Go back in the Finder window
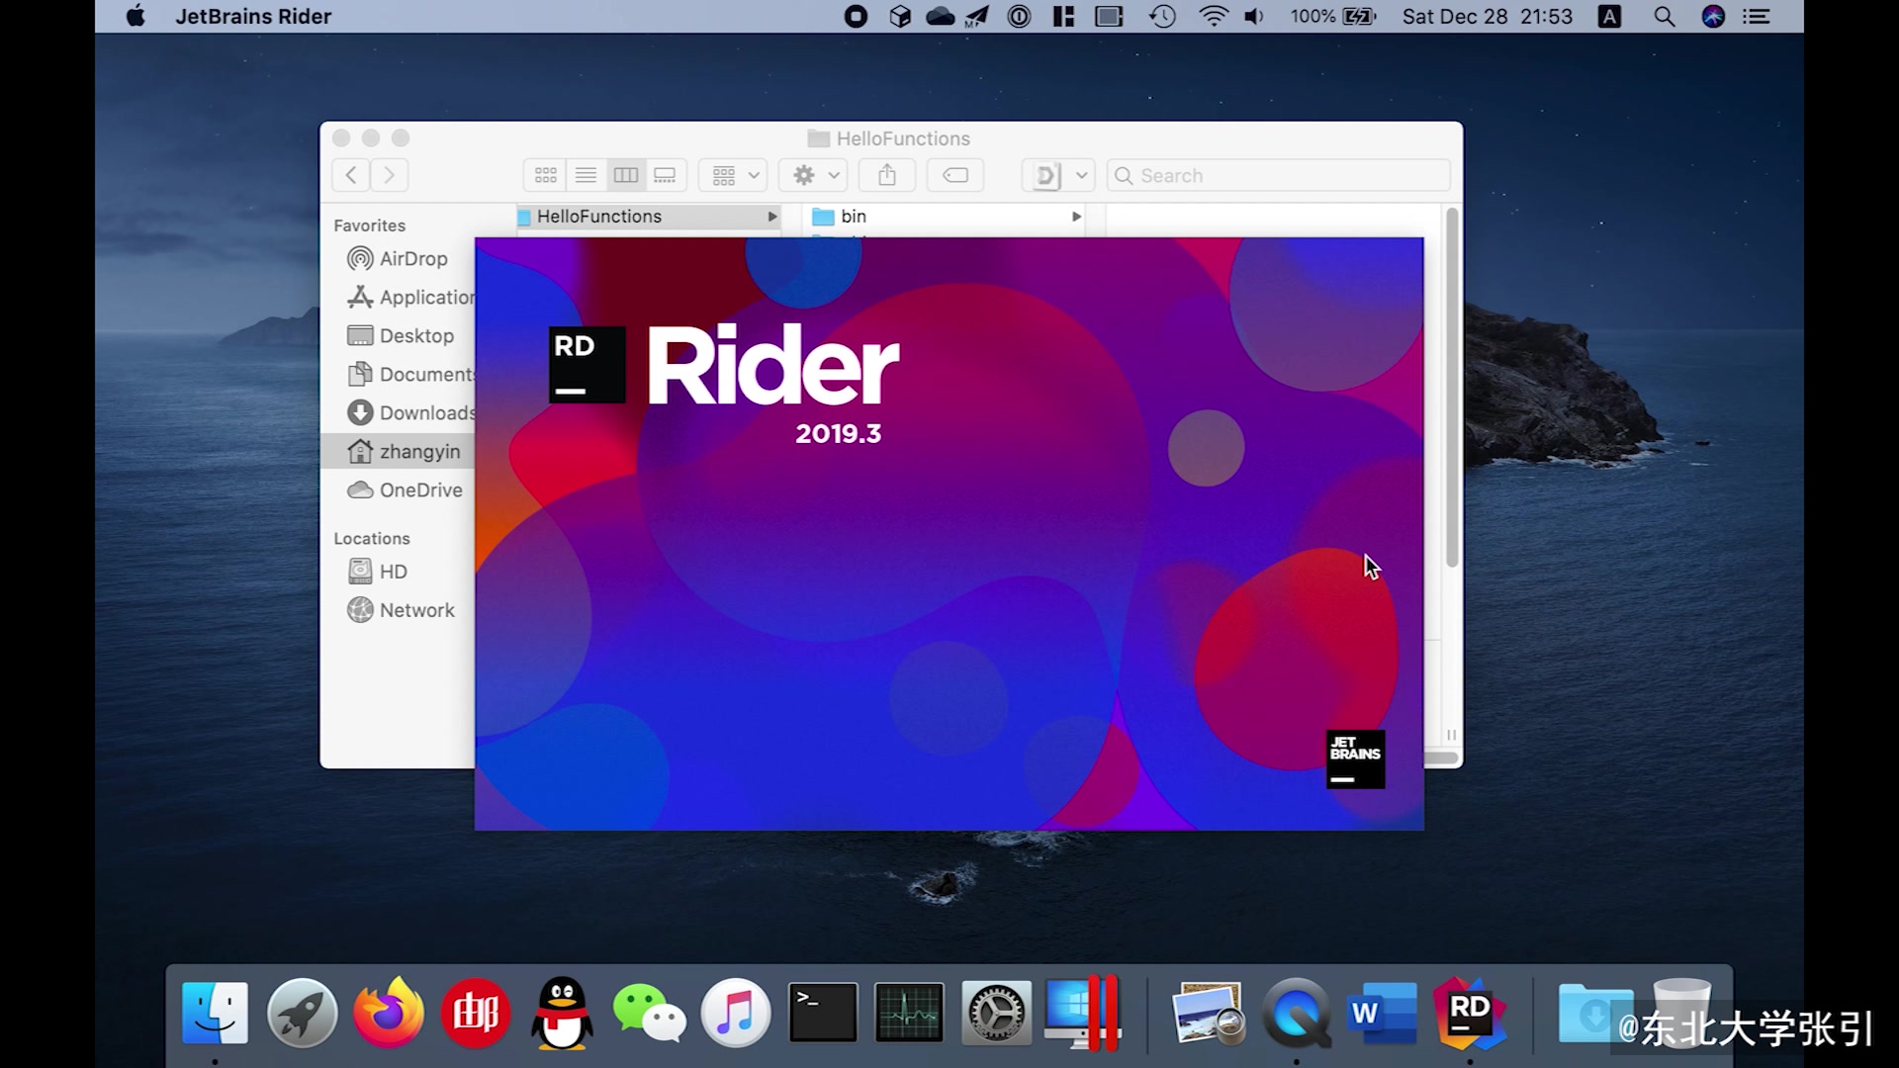1899x1068 pixels. click(x=351, y=175)
